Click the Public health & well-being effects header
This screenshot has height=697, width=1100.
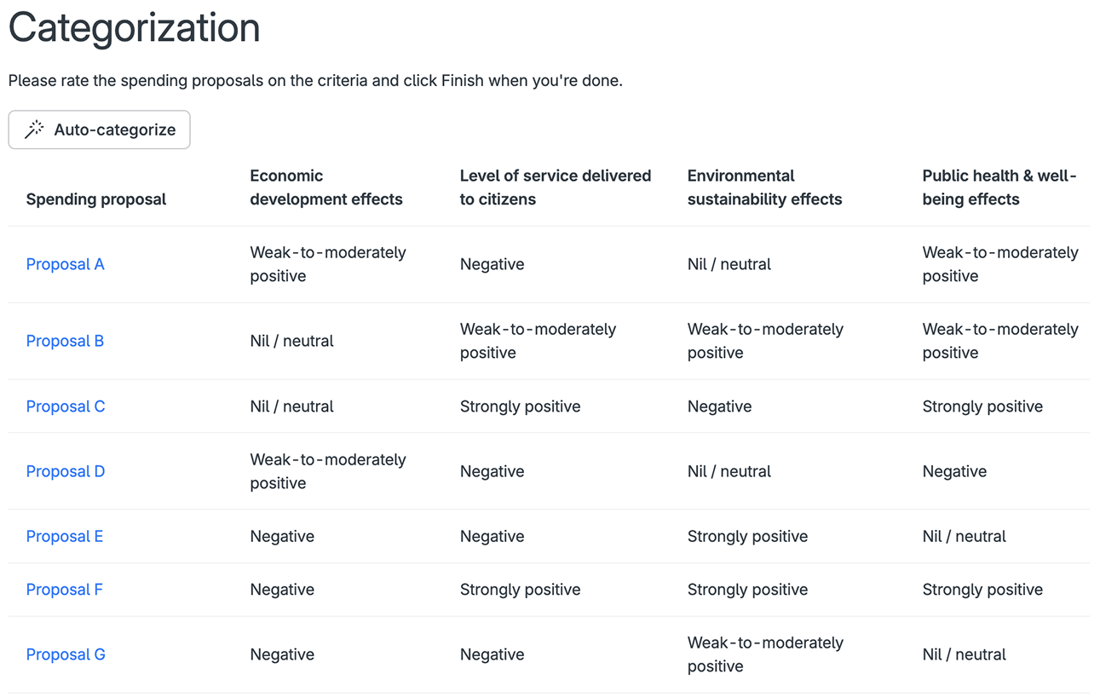tap(999, 187)
